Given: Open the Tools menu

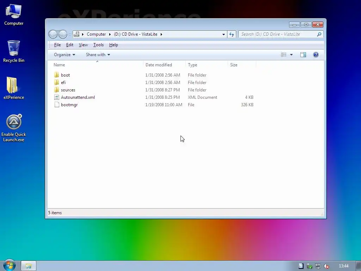Looking at the screenshot, I should click(x=98, y=45).
